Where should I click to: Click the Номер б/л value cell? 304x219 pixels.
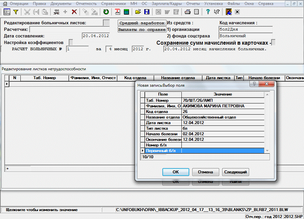click(222, 145)
